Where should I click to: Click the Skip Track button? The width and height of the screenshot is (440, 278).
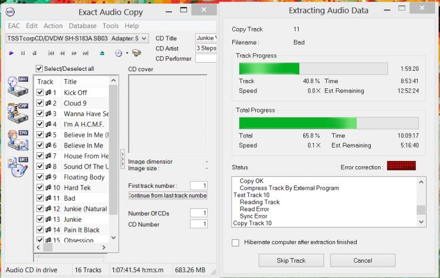pyautogui.click(x=291, y=260)
